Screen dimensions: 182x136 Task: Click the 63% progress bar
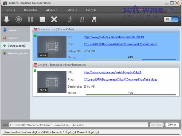coord(131,60)
